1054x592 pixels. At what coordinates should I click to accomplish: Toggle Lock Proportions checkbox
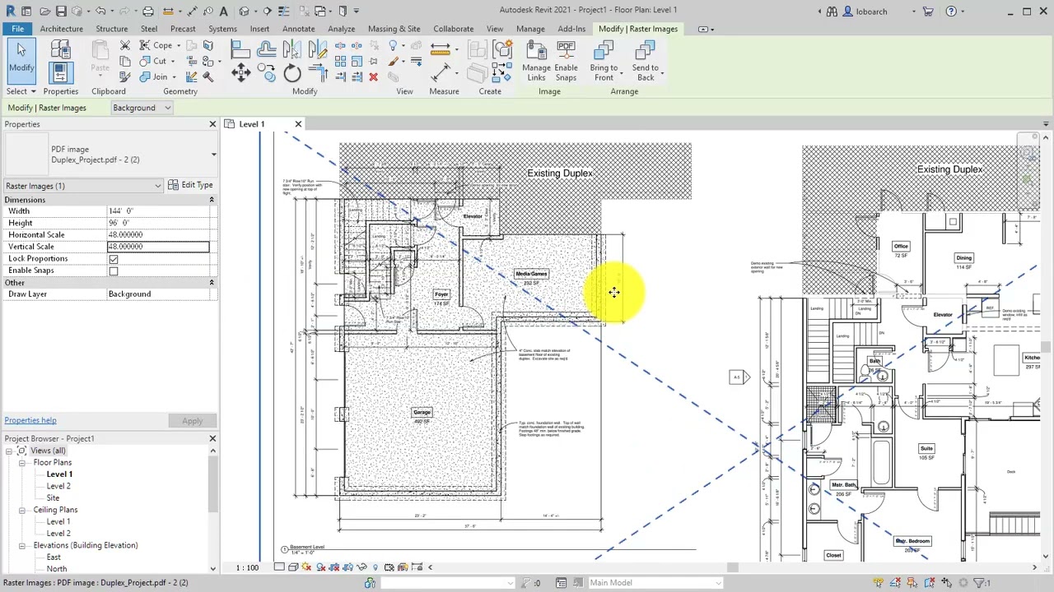point(114,259)
